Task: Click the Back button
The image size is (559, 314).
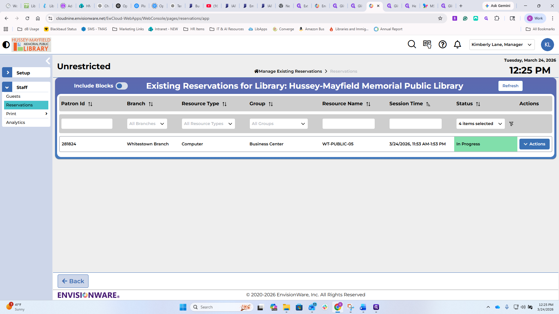Action: coord(73,281)
